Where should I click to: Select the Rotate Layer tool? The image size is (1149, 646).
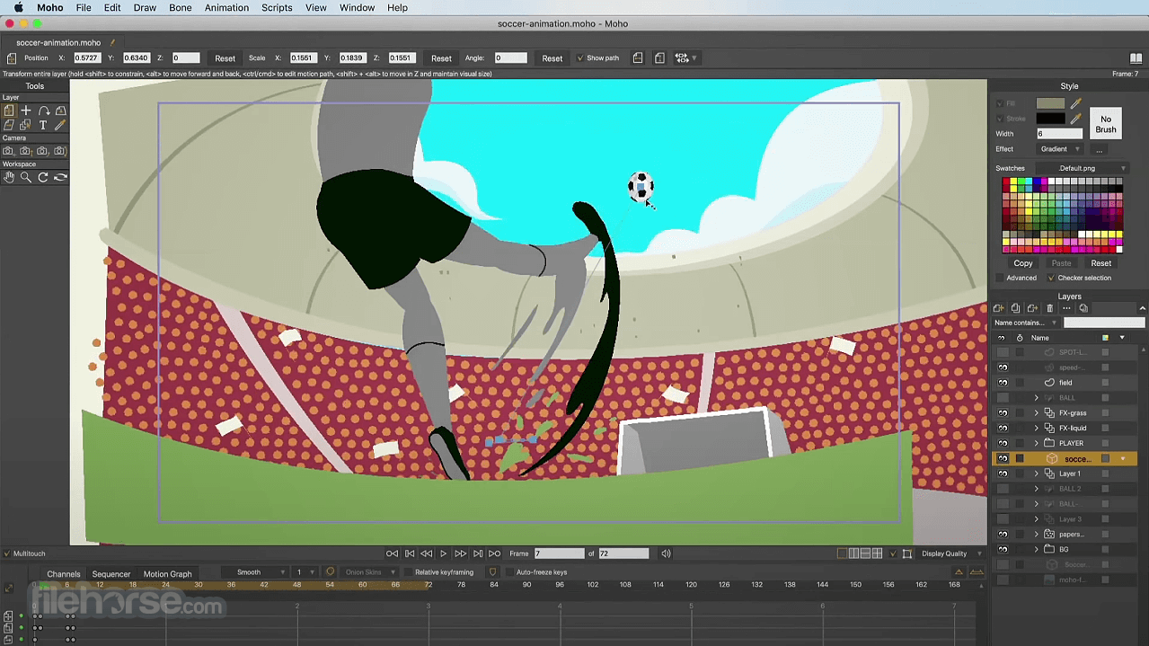pyautogui.click(x=43, y=111)
